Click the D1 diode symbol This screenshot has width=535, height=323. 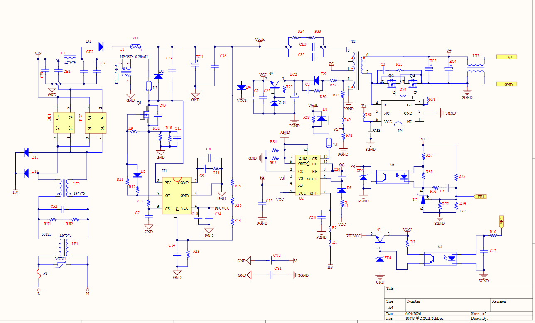click(x=101, y=46)
